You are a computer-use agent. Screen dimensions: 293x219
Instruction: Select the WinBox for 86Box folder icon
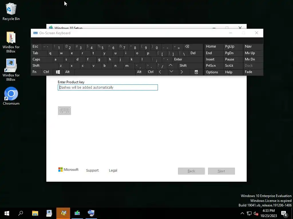(x=11, y=42)
